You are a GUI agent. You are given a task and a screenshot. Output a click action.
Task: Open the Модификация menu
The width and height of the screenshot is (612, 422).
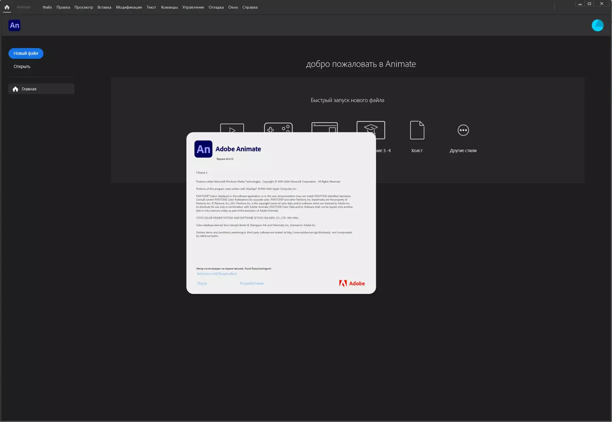click(x=129, y=7)
